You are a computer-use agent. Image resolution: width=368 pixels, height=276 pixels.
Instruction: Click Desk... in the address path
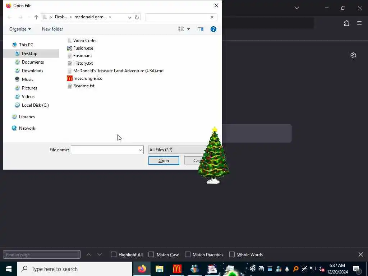click(61, 17)
